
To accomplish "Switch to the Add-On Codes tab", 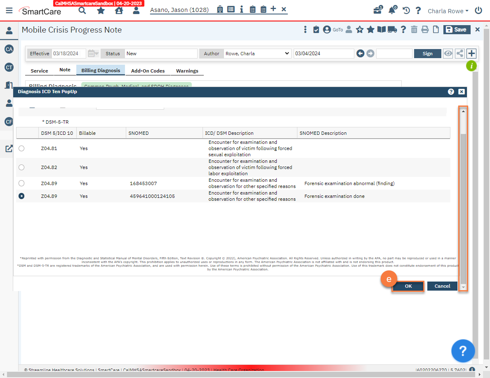I will 148,71.
